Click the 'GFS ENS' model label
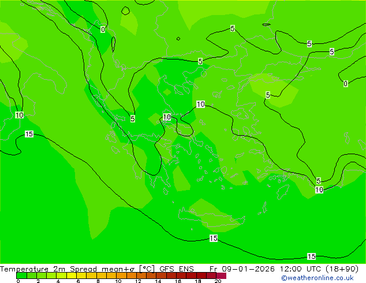The image size is (366, 283). click(177, 269)
